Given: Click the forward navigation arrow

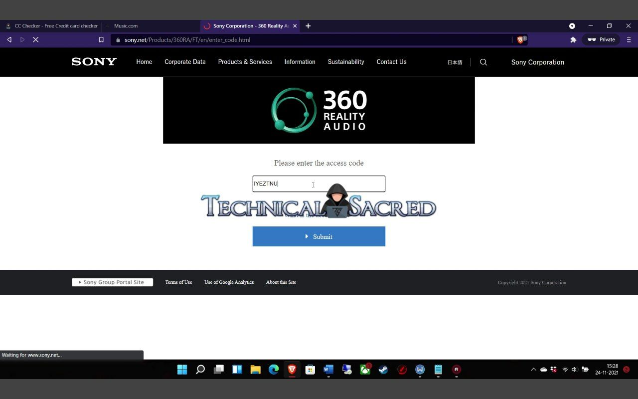Looking at the screenshot, I should point(22,40).
